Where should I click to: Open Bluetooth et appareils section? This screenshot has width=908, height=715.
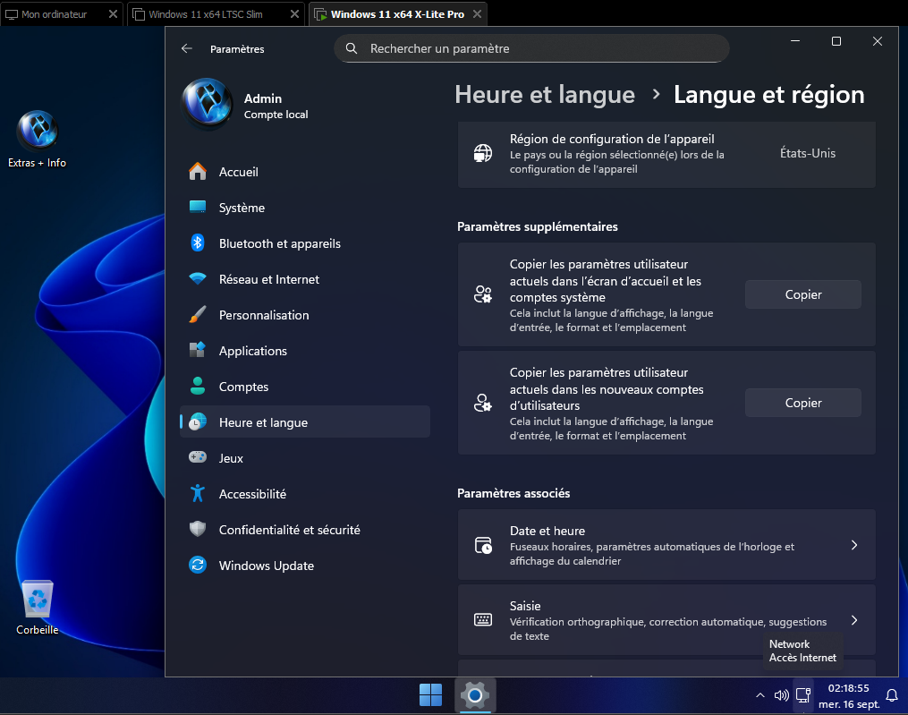tap(304, 243)
